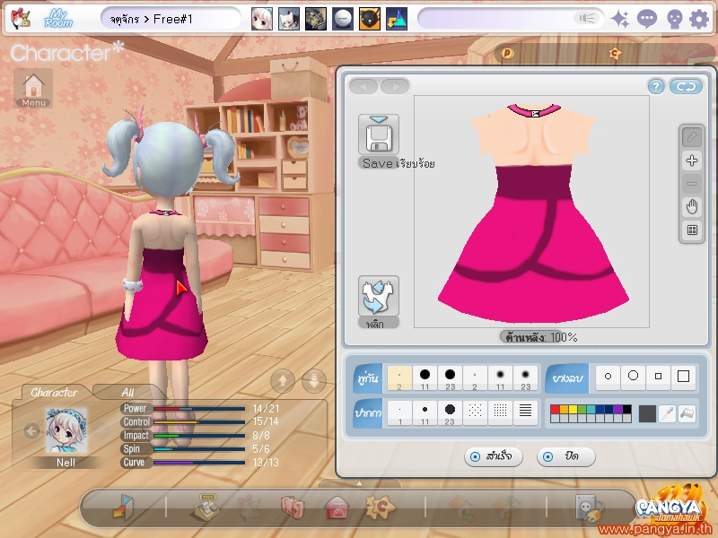Click the dark gray current color box
The width and height of the screenshot is (718, 538).
coord(647,413)
